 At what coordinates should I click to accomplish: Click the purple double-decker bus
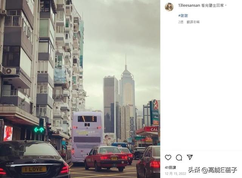(87, 137)
